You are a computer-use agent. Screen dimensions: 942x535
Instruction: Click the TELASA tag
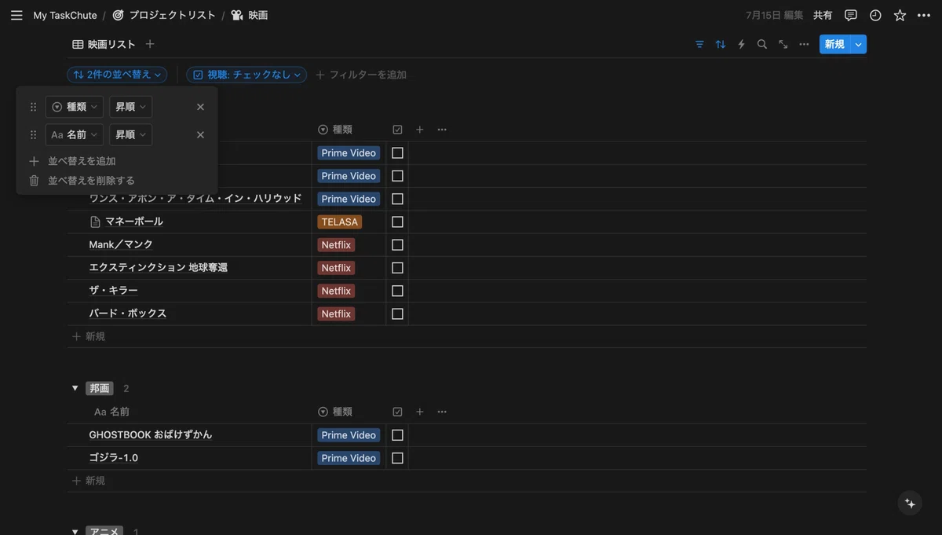(x=340, y=222)
